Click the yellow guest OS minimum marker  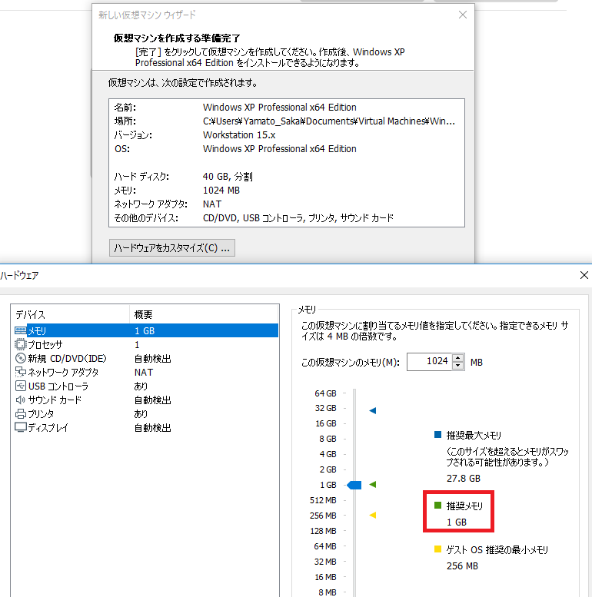(x=373, y=515)
